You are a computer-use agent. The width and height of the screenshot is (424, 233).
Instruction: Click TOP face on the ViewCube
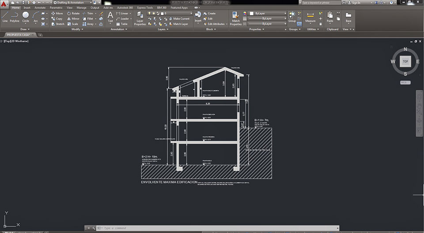pyautogui.click(x=405, y=62)
